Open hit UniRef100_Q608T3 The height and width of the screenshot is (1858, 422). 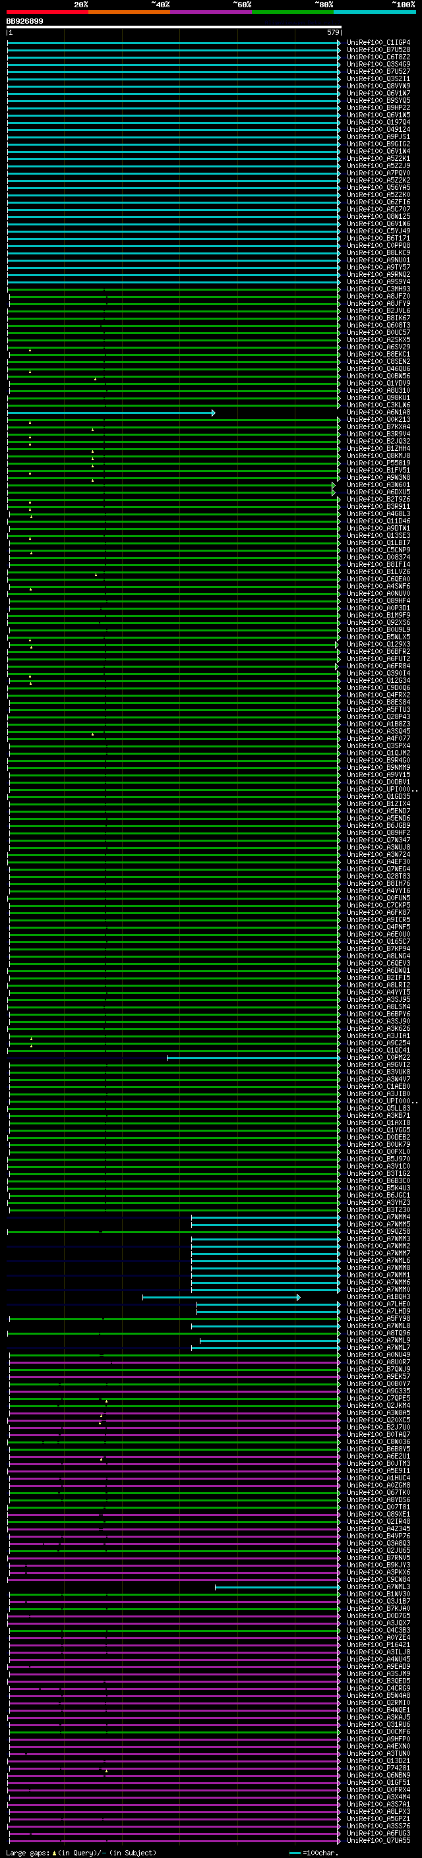click(378, 326)
